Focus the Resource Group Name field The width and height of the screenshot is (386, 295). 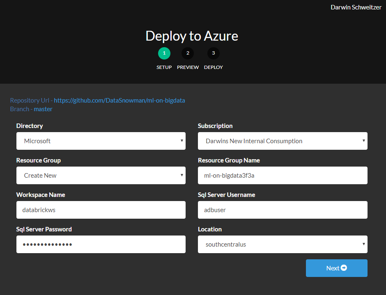pyautogui.click(x=283, y=176)
